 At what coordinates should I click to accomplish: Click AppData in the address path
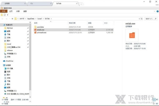[31, 19]
